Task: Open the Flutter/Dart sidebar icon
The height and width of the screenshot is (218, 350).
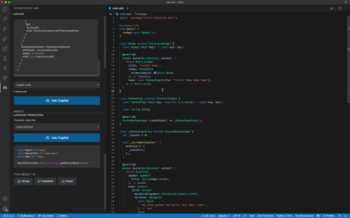Action: (5, 68)
